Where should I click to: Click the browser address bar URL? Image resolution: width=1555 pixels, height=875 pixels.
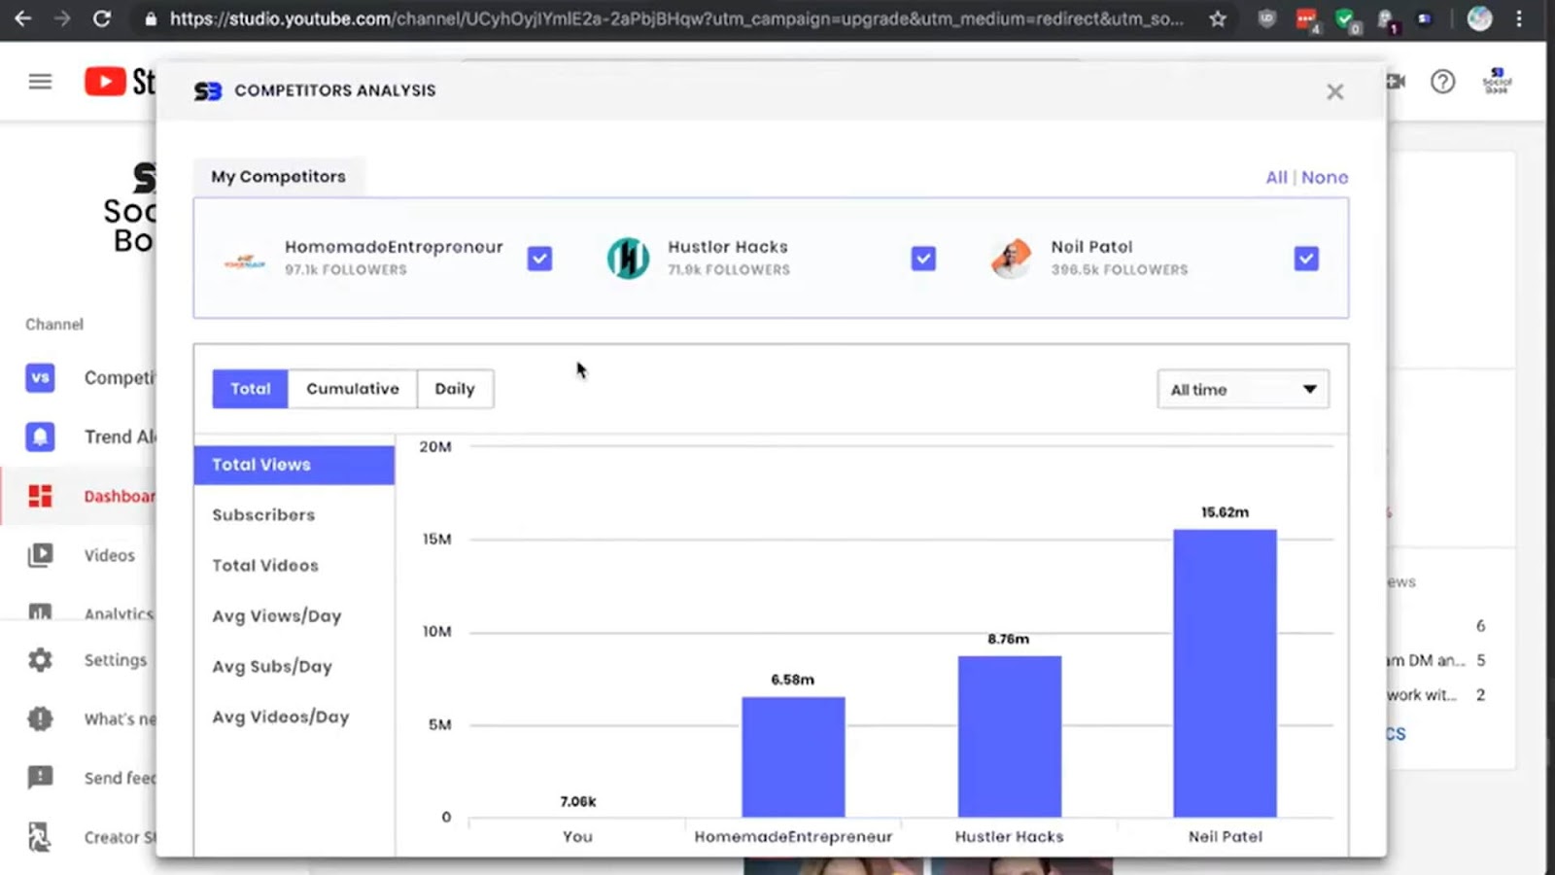pyautogui.click(x=676, y=18)
